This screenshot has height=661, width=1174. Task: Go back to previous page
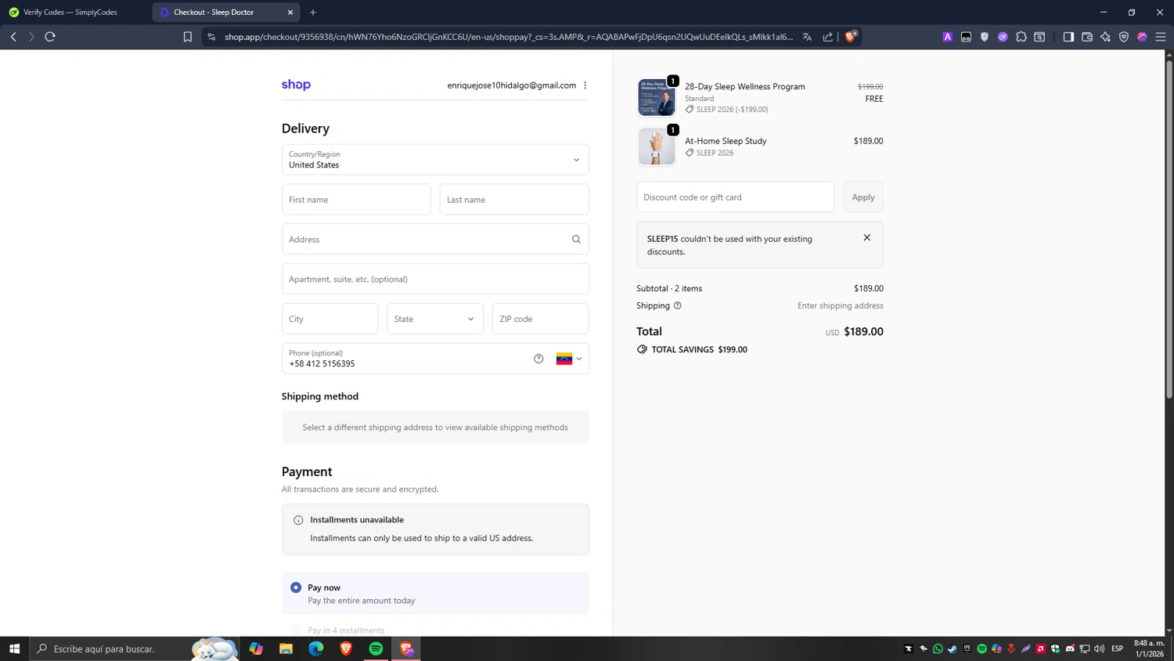tap(13, 37)
